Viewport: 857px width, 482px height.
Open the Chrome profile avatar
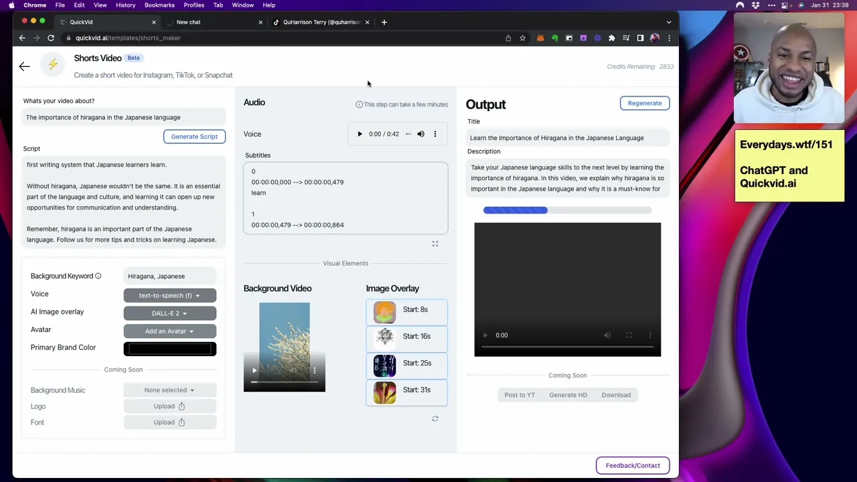[x=654, y=38]
